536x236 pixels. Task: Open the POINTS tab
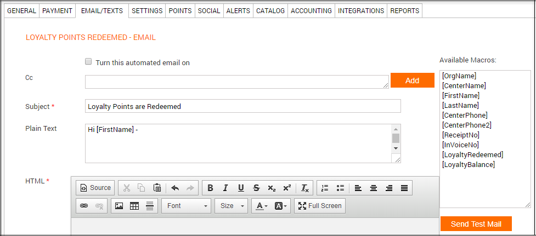180,10
